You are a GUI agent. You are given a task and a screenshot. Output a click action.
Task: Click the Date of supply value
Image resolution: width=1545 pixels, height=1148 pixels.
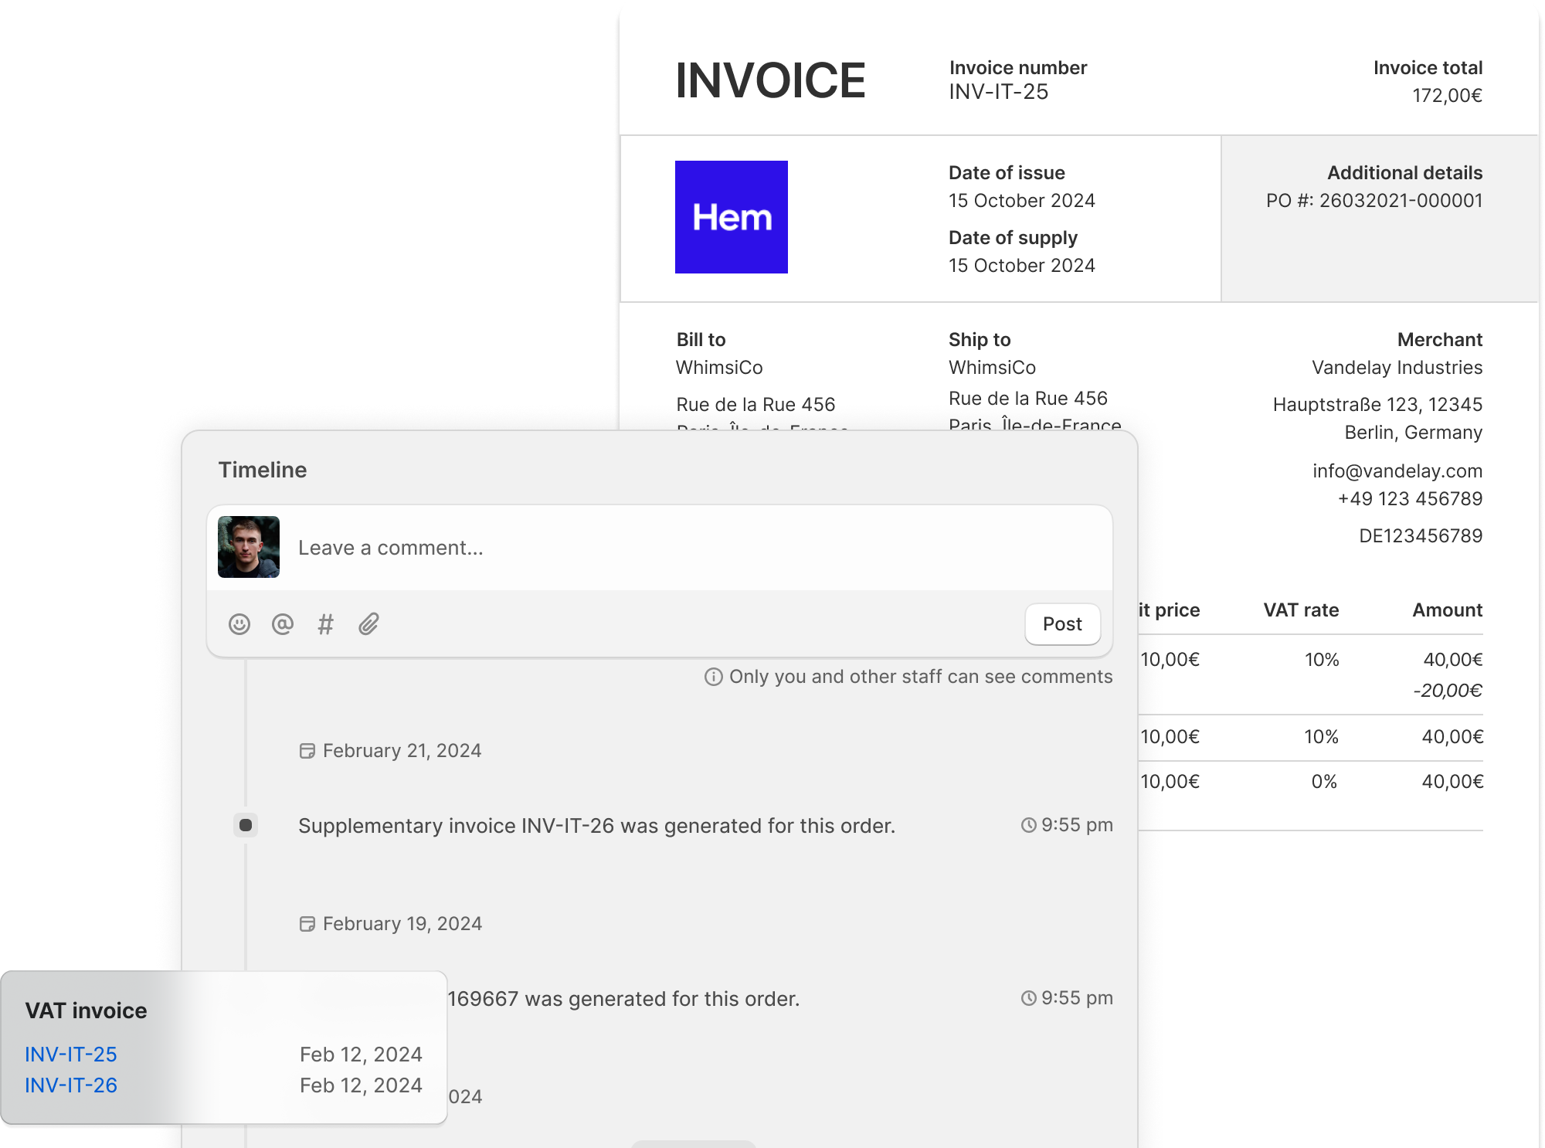coord(1022,266)
